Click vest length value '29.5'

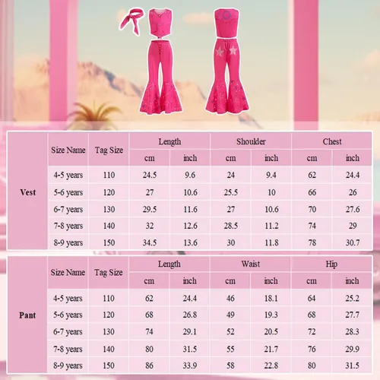pos(150,209)
